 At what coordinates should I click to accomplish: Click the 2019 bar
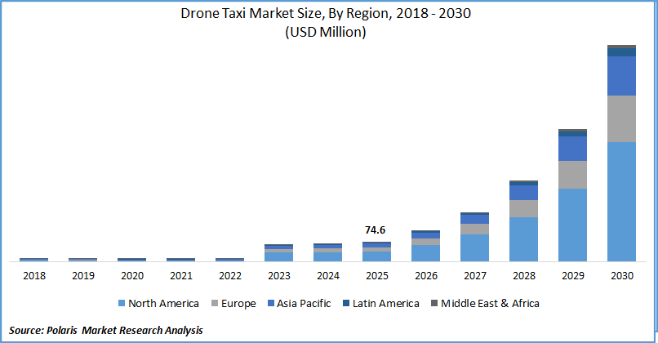click(x=82, y=260)
